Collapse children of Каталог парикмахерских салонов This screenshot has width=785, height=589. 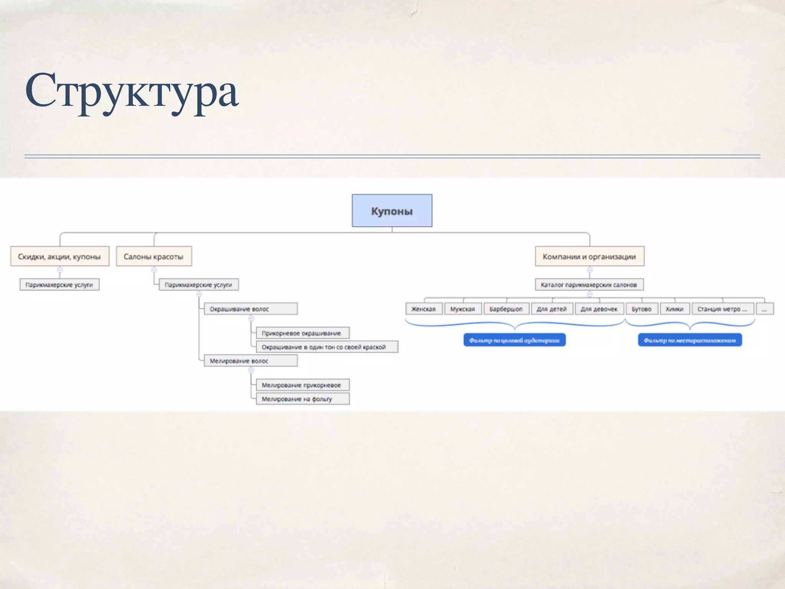[x=590, y=294]
